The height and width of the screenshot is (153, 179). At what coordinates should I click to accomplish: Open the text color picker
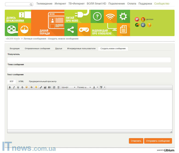(x=94, y=87)
